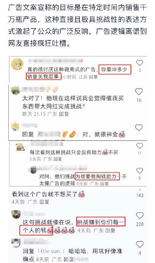The width and height of the screenshot is (155, 263).
Task: Open the little sun mention link
Action: [x=51, y=251]
